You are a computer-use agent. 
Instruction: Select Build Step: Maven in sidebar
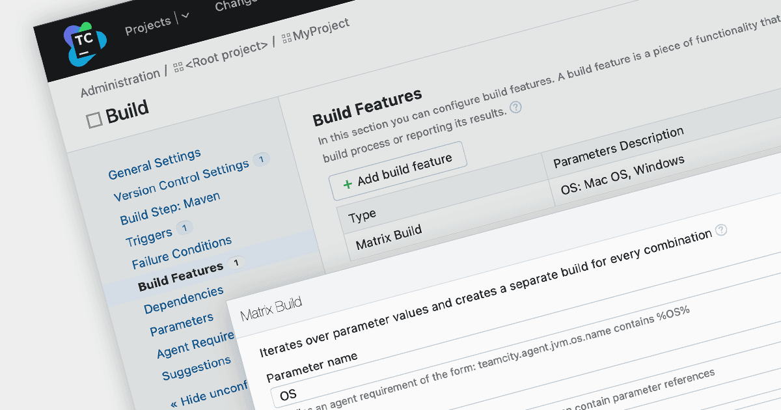(171, 208)
